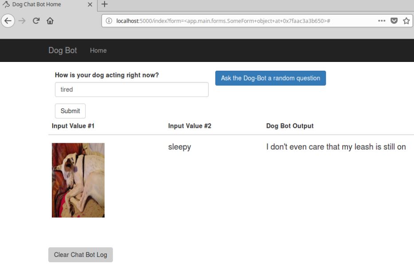The image size is (414, 264).
Task: Click the 'How is your dog acting' label
Action: (106, 75)
